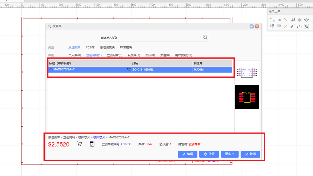The width and height of the screenshot is (313, 176).
Task: Select the 团队(0) category
Action: (150, 55)
